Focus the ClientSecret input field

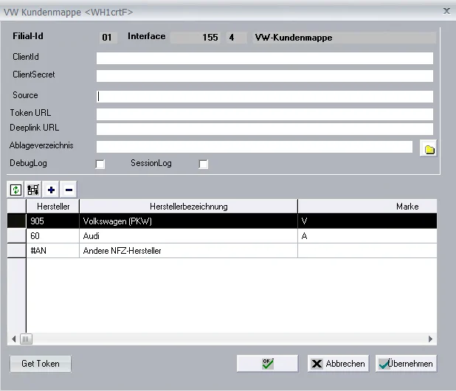coord(265,76)
